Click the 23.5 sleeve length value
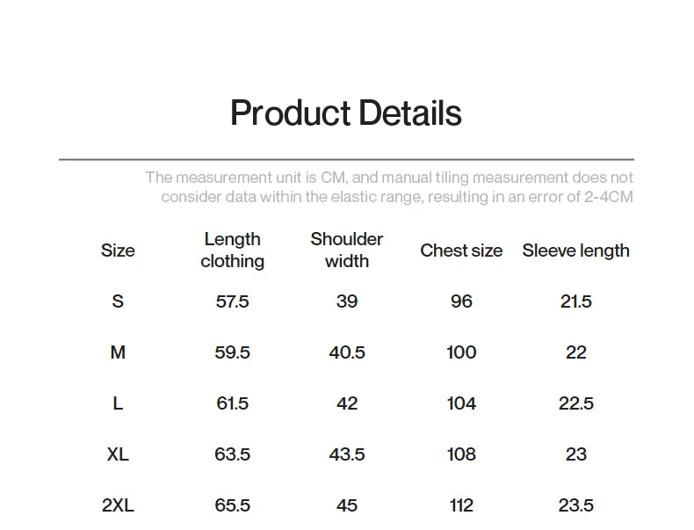Screen dimensions: 694x530 point(575,505)
